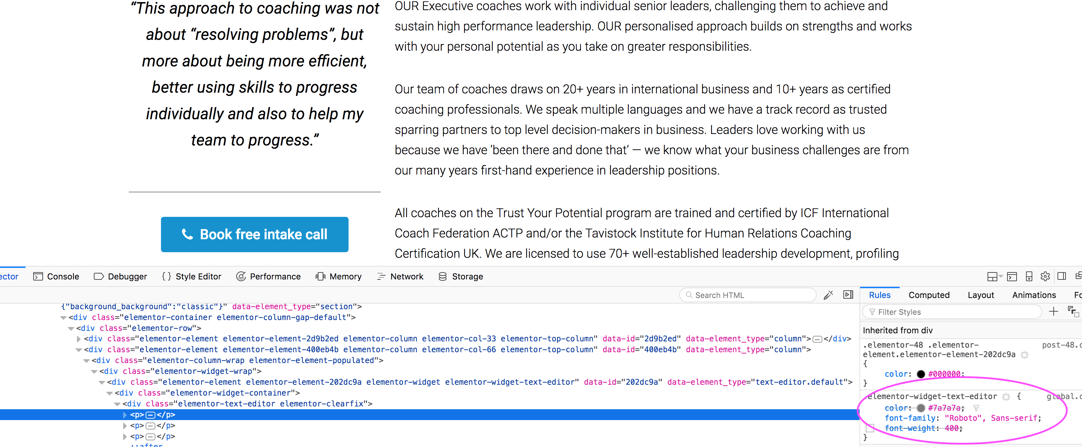Expand the selected p element
The image size is (1082, 447).
click(x=125, y=415)
